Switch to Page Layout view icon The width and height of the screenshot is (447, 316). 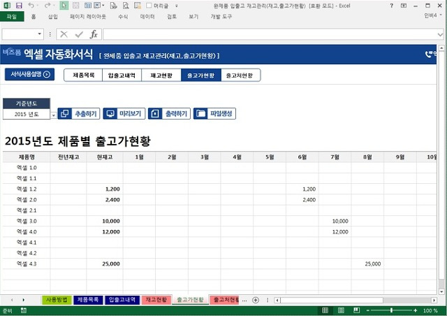(x=341, y=310)
